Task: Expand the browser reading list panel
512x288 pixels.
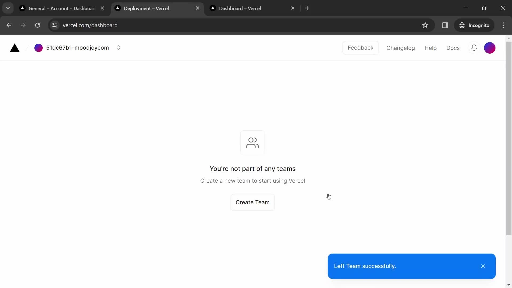Action: click(x=445, y=25)
